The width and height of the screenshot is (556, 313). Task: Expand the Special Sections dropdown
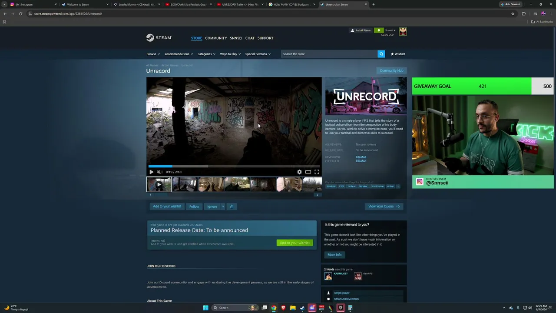point(258,54)
